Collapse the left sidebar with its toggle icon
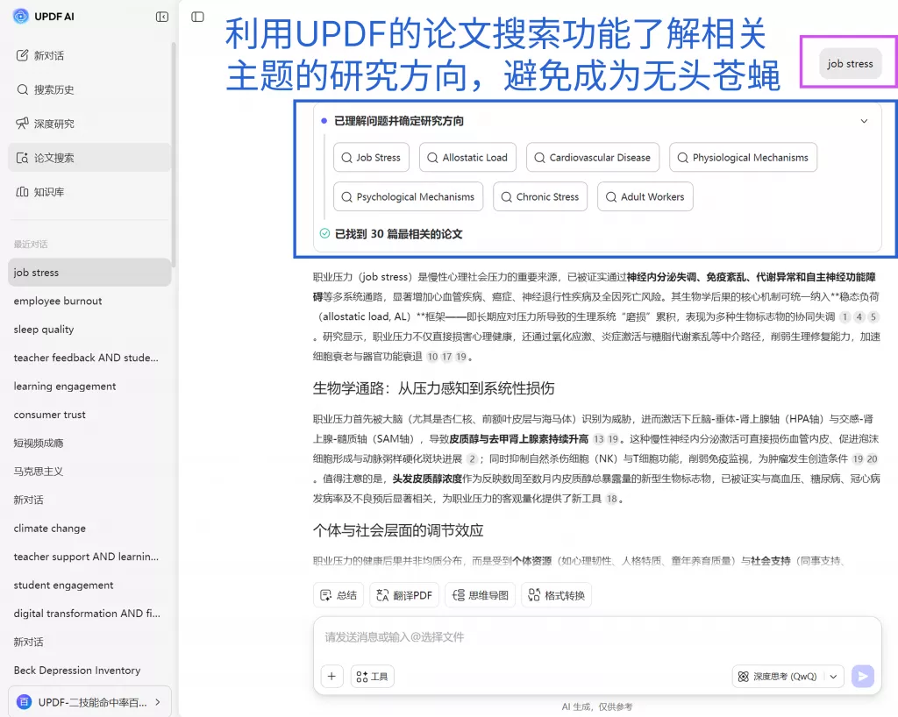Viewport: 898px width, 717px height. click(x=160, y=16)
